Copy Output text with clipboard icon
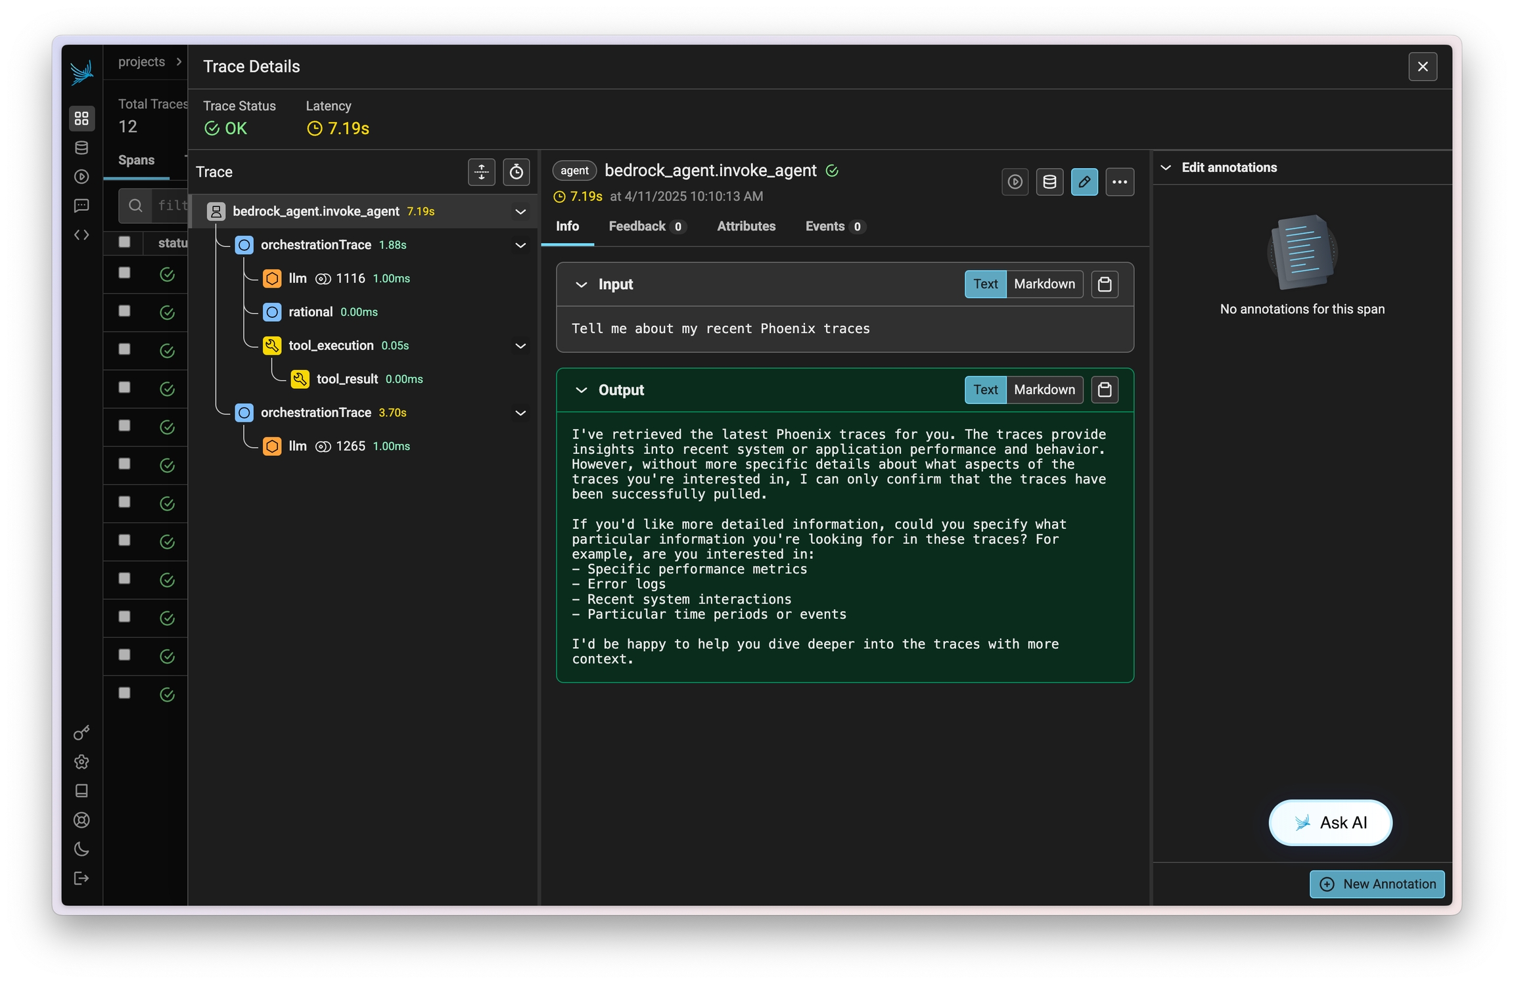 pyautogui.click(x=1105, y=390)
